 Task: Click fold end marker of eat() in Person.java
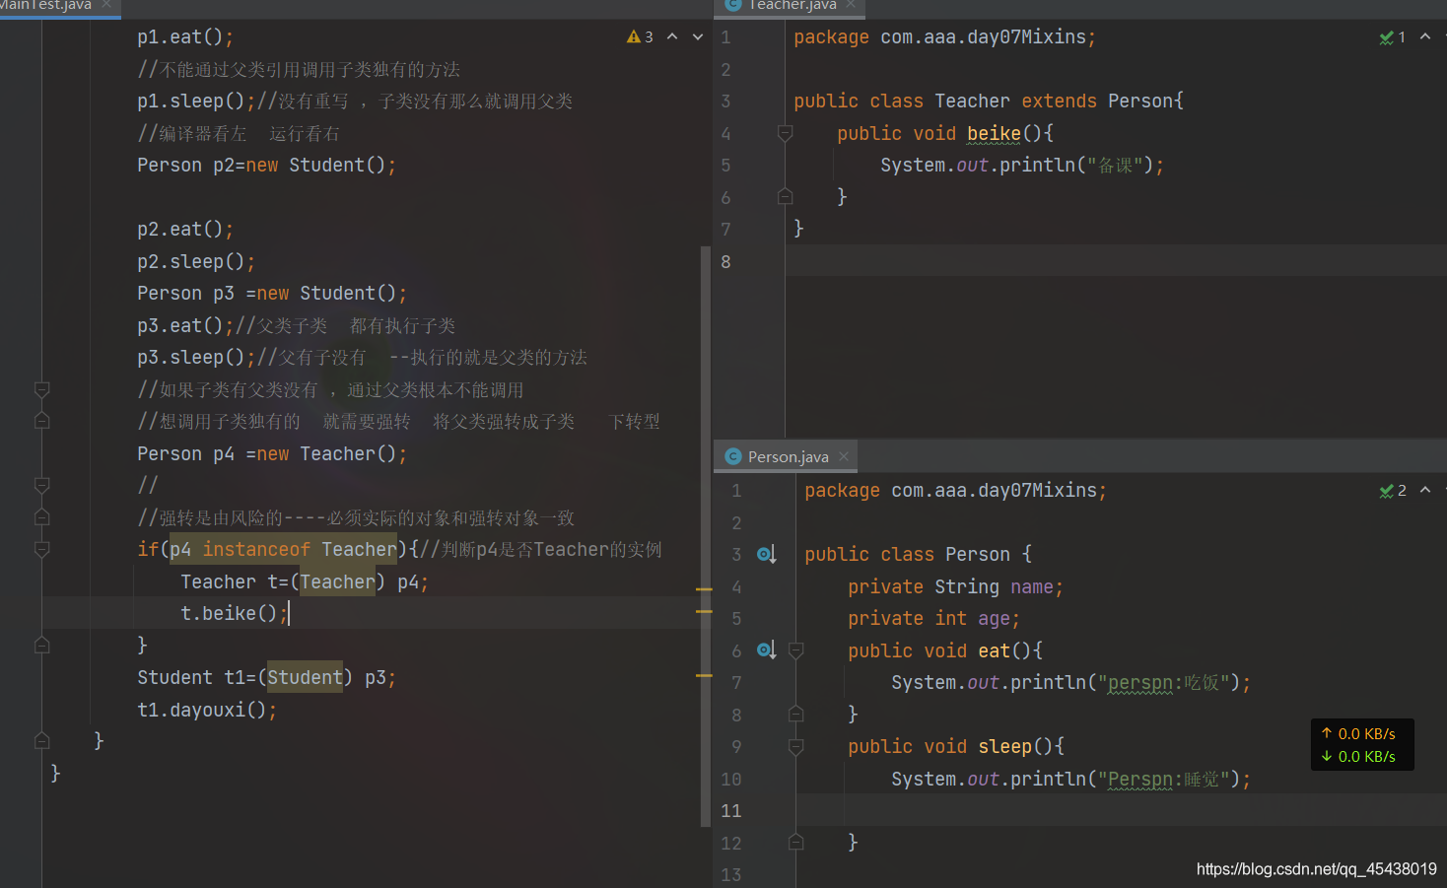click(x=796, y=715)
